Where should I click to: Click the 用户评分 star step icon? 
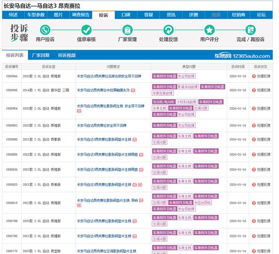coord(210,30)
